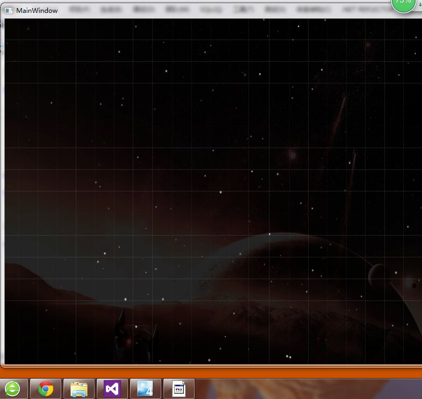Viewport: 422px width, 399px height.
Task: Select the small moon at the right edge
Action: [x=376, y=275]
